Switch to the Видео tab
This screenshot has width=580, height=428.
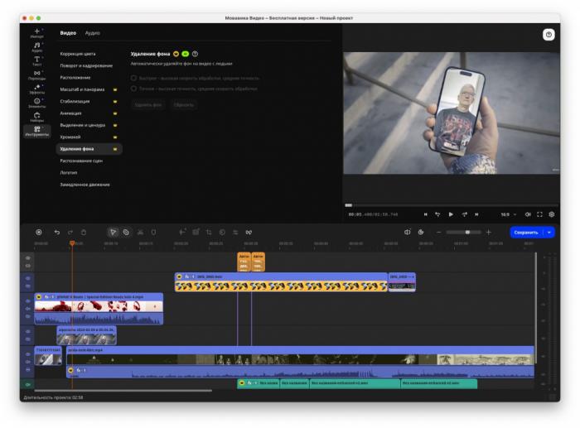(68, 33)
